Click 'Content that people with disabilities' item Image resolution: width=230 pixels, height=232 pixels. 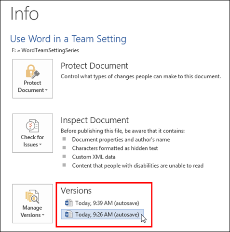(138, 166)
